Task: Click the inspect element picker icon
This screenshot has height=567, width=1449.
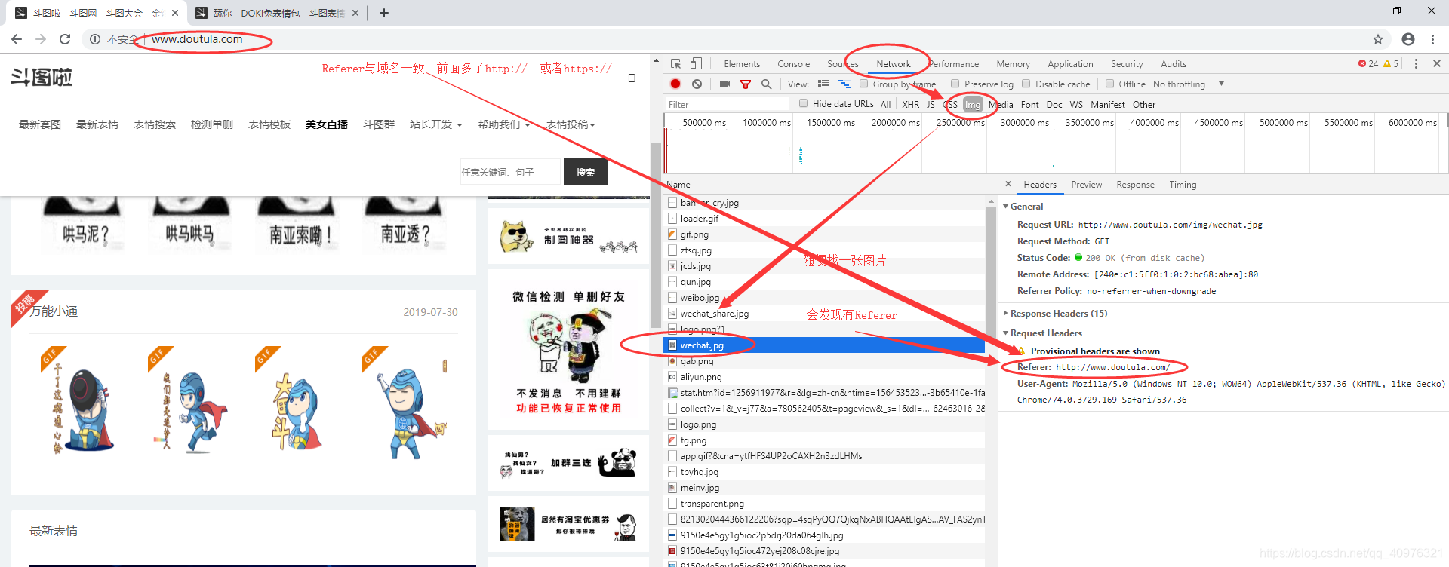Action: pos(675,64)
